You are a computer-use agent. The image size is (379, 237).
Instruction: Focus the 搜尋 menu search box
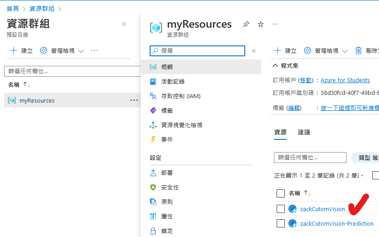coord(197,51)
